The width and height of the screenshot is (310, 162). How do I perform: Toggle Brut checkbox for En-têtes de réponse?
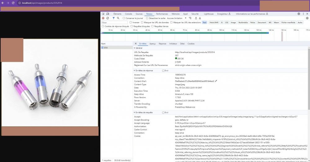tap(163, 70)
